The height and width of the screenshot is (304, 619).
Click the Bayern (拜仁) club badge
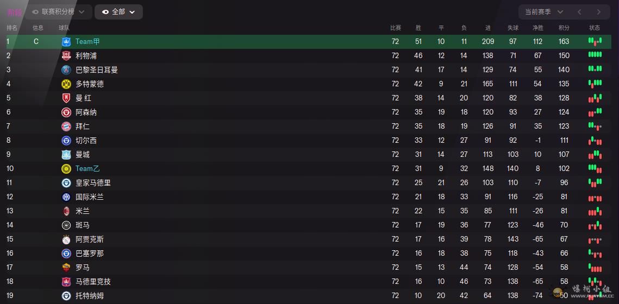66,126
